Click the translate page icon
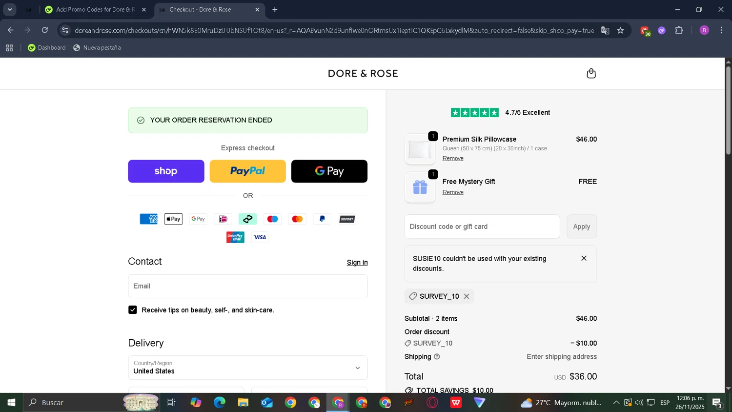 tap(605, 30)
